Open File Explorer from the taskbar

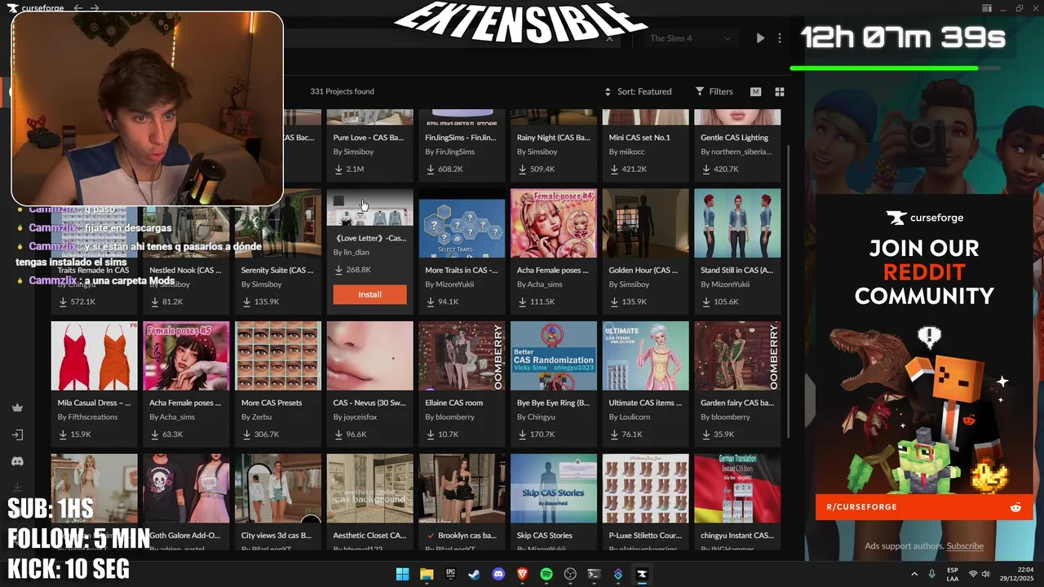(x=427, y=574)
